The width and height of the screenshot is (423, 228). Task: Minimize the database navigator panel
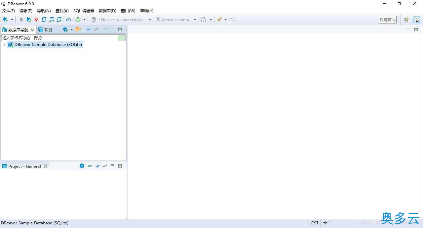112,29
